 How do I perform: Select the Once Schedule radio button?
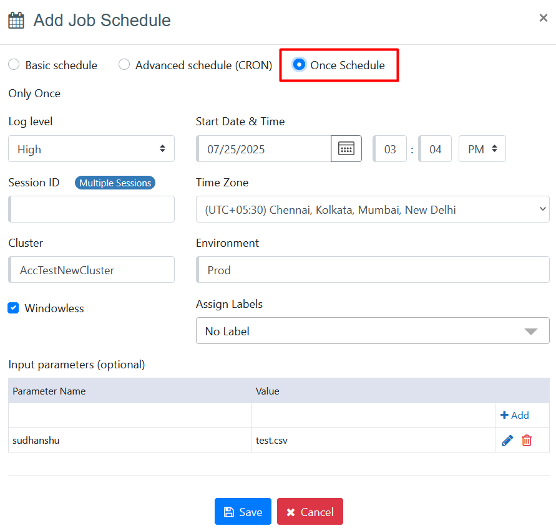[300, 65]
